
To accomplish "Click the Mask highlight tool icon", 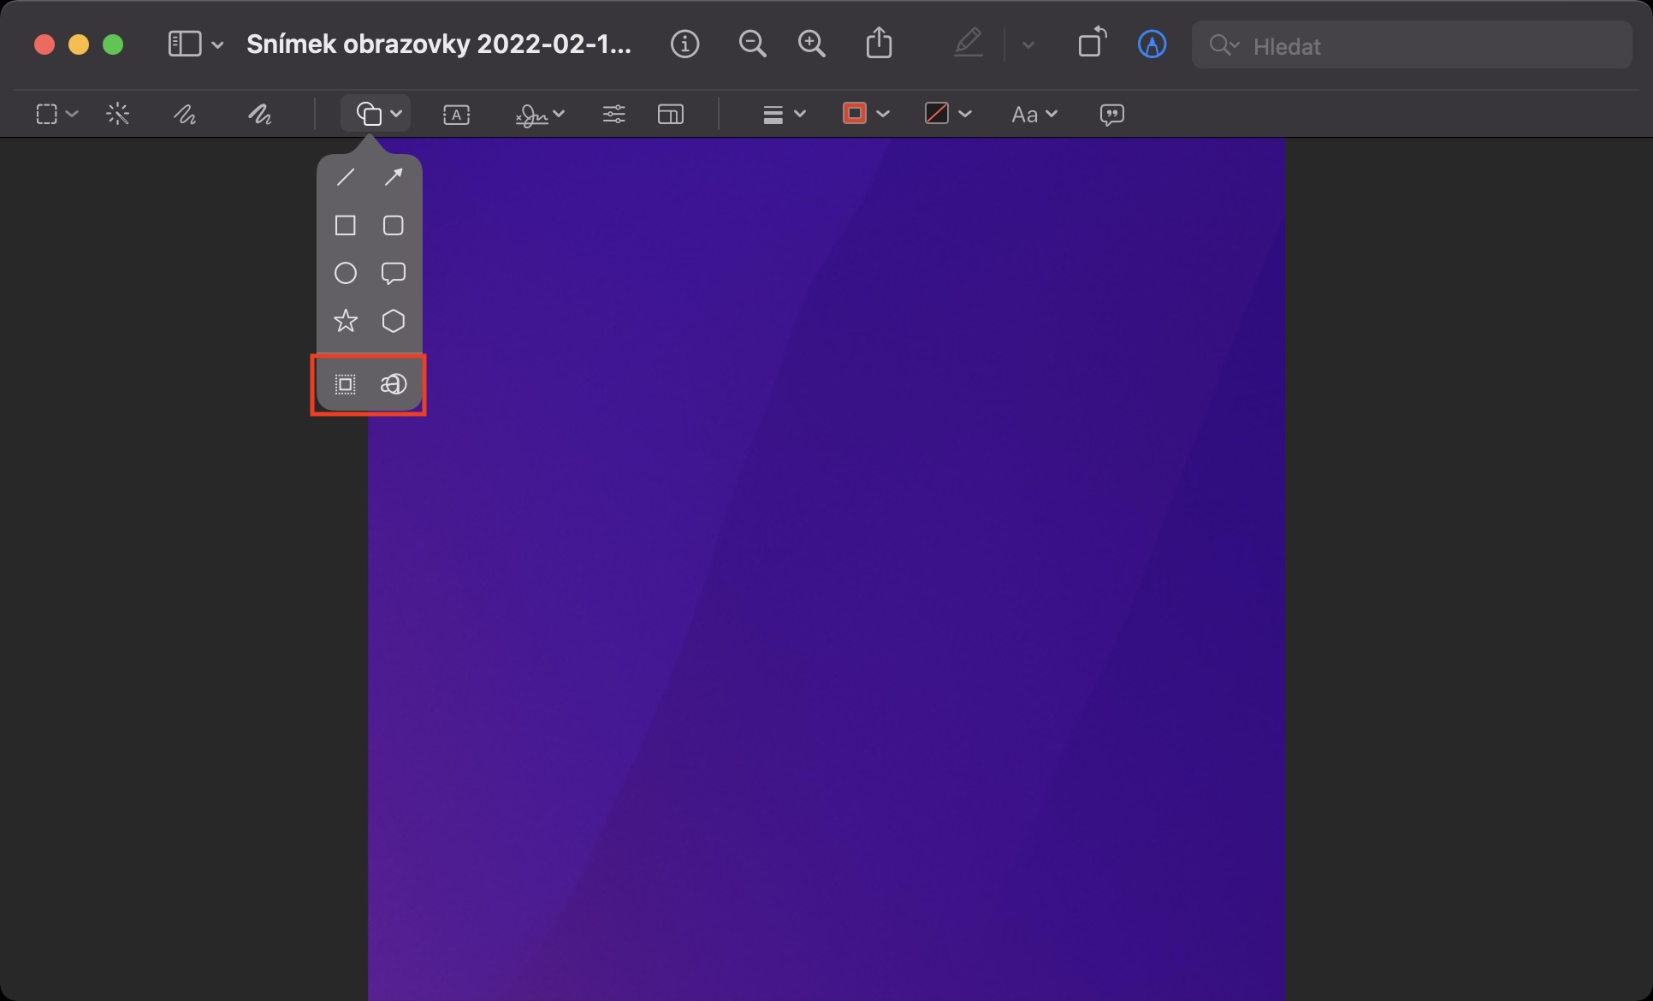I will (346, 384).
